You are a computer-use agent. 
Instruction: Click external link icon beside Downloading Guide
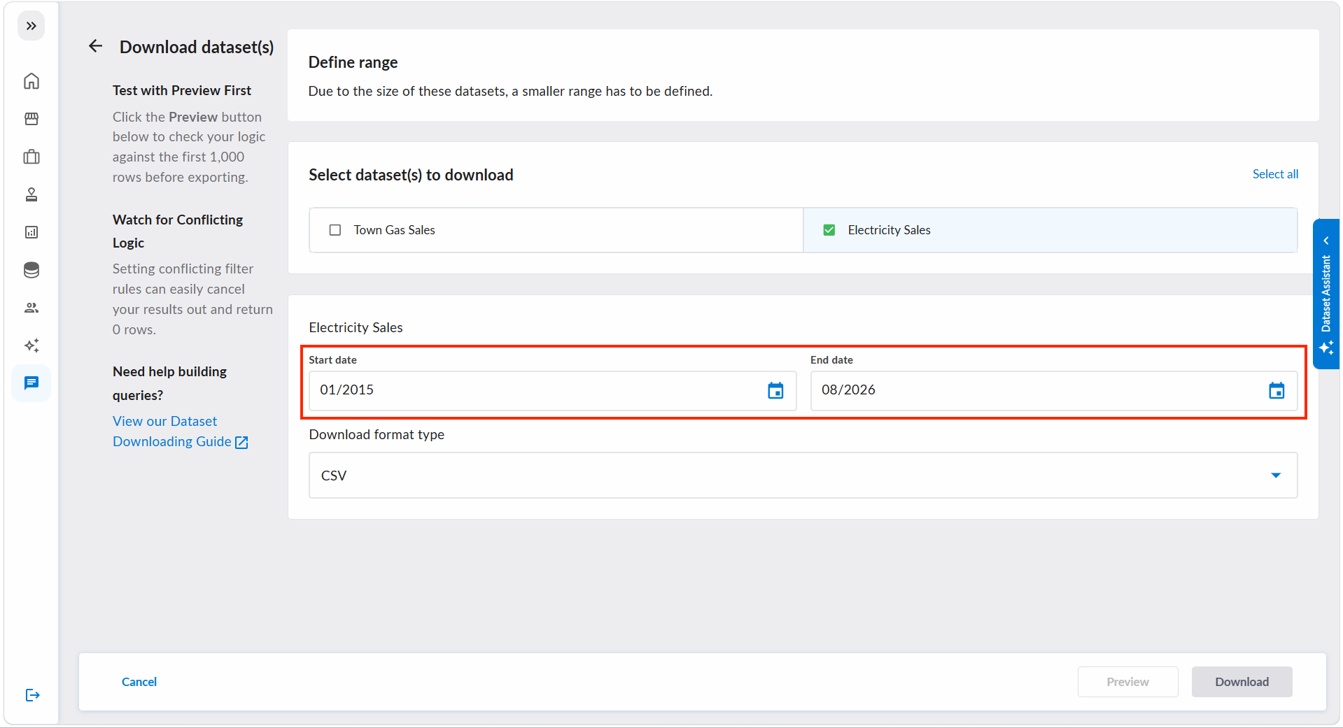pos(241,442)
